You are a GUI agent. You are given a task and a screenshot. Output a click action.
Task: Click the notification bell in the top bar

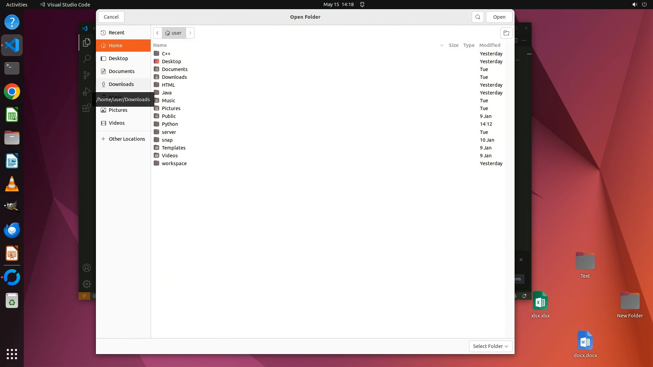[362, 4]
